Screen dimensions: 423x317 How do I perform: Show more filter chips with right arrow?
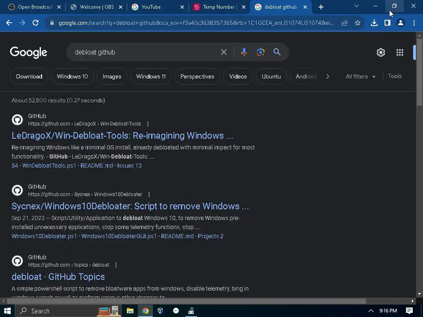[x=328, y=76]
